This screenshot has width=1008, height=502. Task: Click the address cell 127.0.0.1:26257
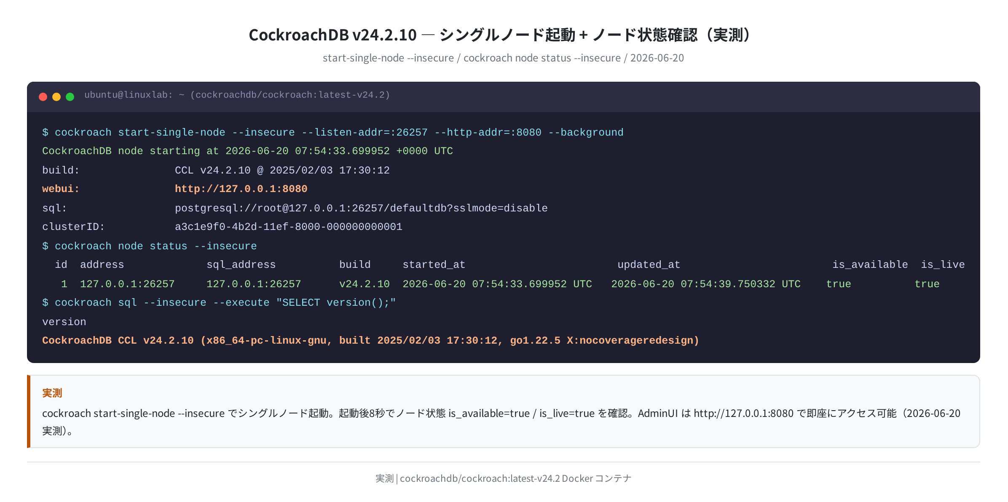[x=127, y=284]
